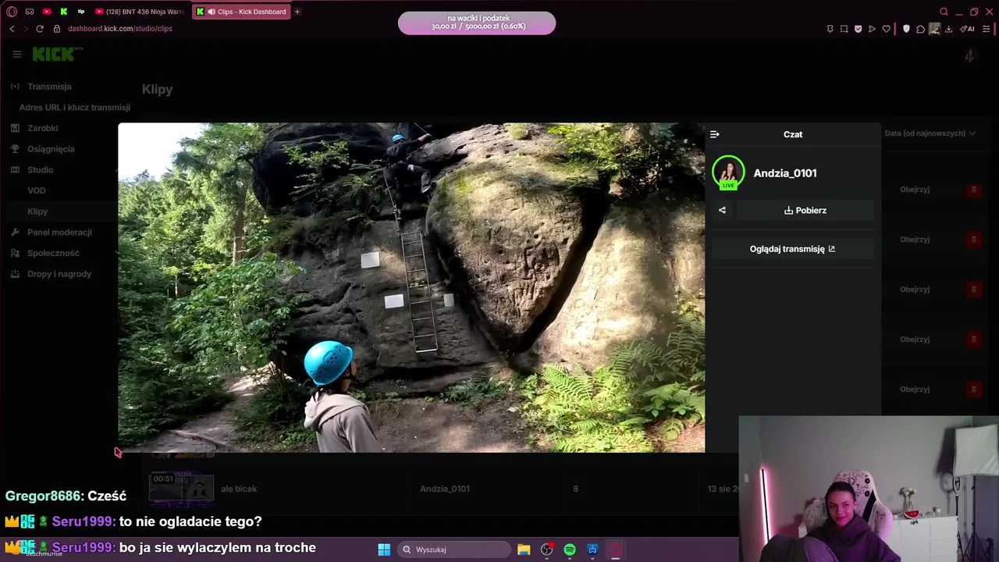Open Oglądaj transmisję link
The width and height of the screenshot is (999, 562).
click(793, 249)
